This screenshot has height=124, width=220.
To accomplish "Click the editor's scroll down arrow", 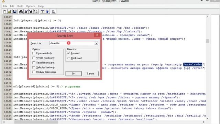I will 207,118.
